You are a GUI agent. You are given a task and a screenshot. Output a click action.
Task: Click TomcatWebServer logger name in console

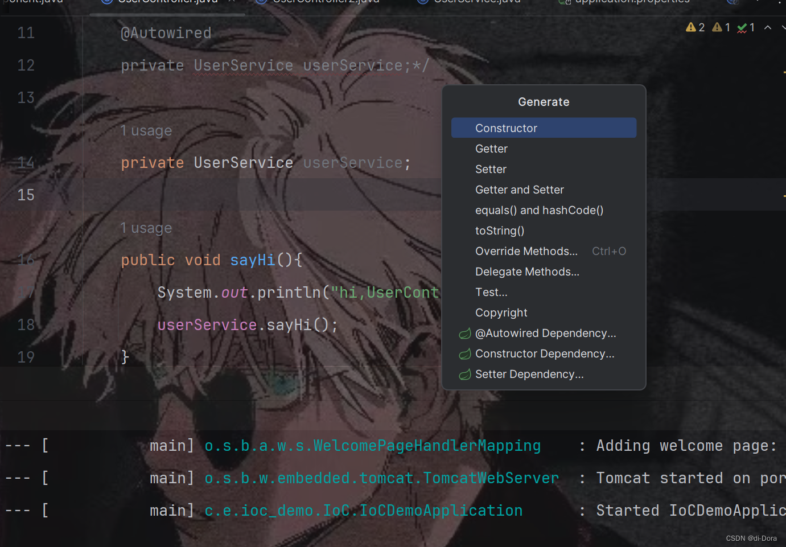coord(382,478)
